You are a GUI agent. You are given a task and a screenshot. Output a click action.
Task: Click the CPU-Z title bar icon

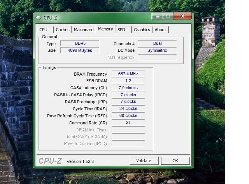pyautogui.click(x=39, y=18)
